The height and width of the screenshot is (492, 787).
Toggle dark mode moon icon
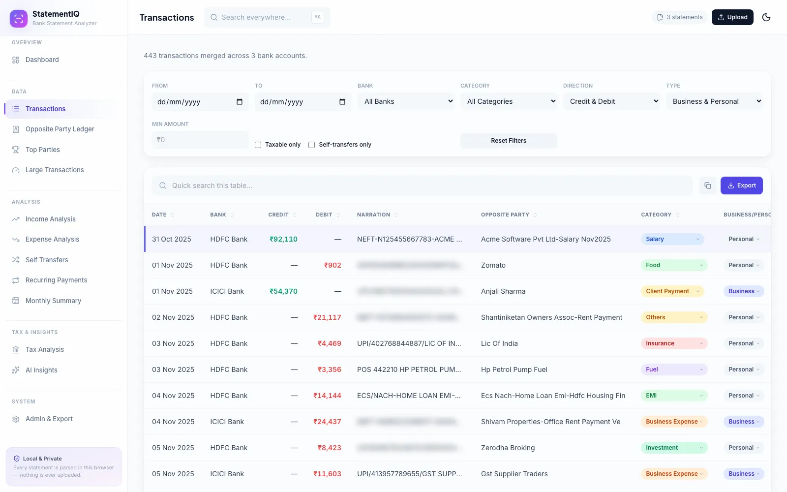(766, 17)
